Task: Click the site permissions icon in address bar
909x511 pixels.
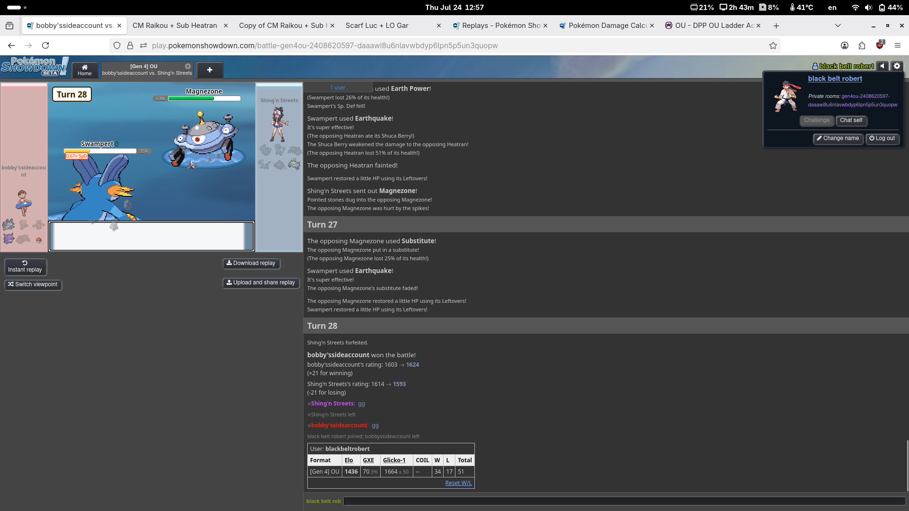Action: click(143, 45)
